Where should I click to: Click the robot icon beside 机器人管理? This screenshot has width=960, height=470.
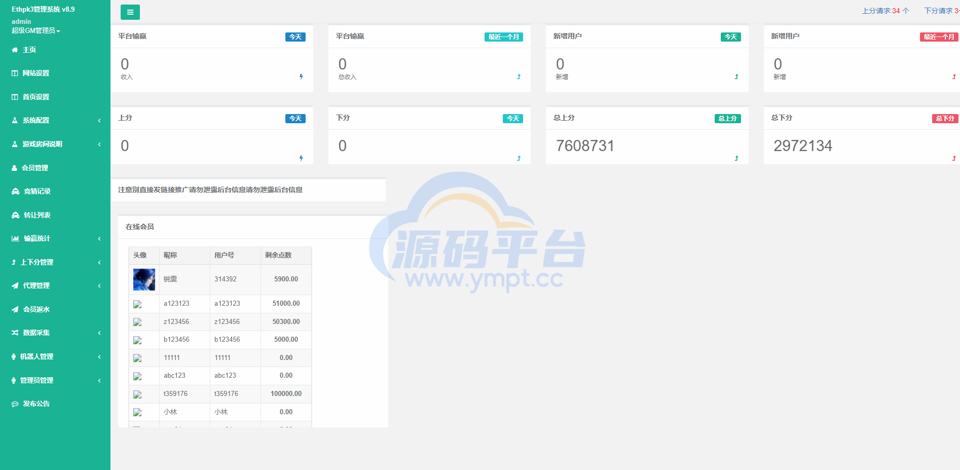[14, 356]
